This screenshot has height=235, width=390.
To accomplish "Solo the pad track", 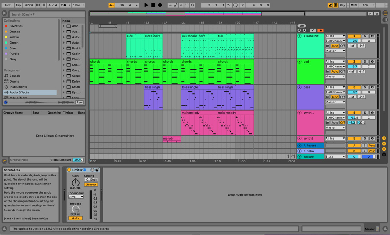I will click(364, 62).
